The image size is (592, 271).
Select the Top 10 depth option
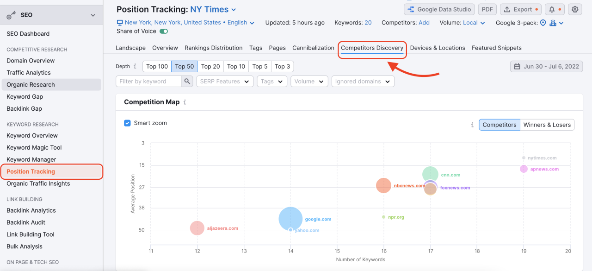pyautogui.click(x=236, y=66)
